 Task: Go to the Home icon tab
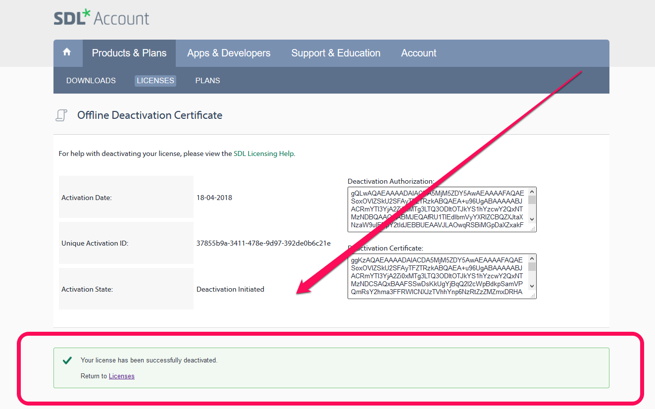click(x=67, y=52)
